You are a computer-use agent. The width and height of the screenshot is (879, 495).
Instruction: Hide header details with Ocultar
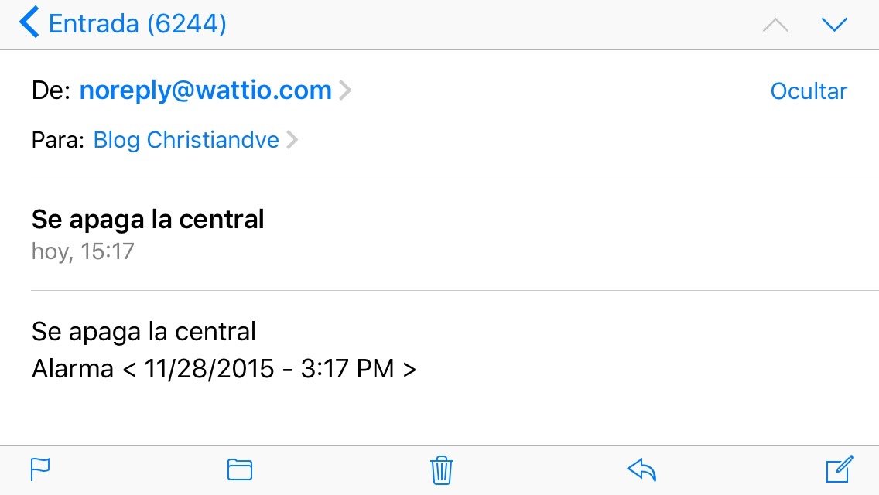tap(809, 91)
